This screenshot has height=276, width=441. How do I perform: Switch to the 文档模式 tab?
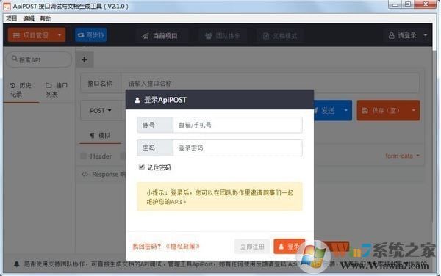[280, 36]
